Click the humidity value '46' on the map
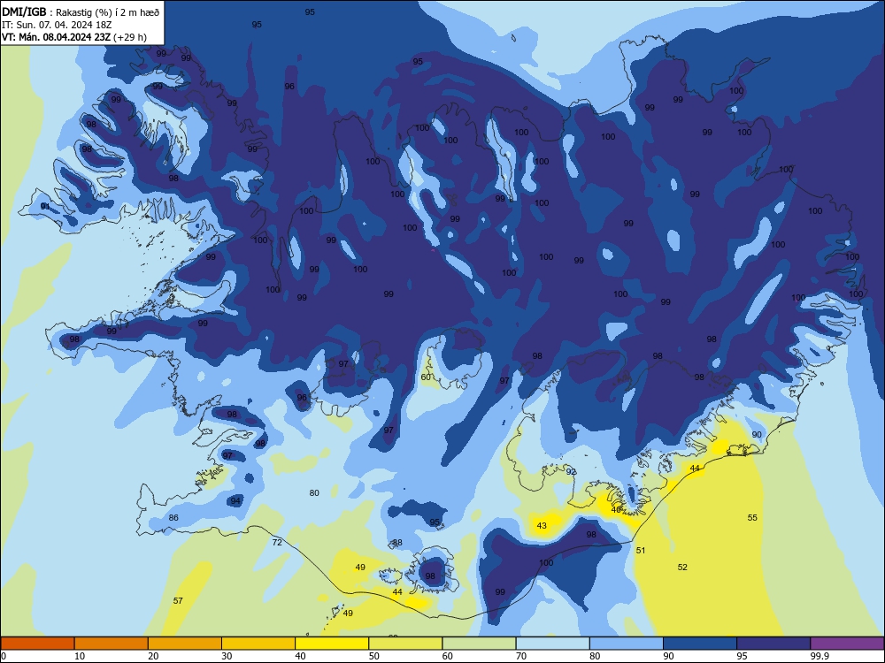Screen dimensions: 885x663 tap(616, 510)
